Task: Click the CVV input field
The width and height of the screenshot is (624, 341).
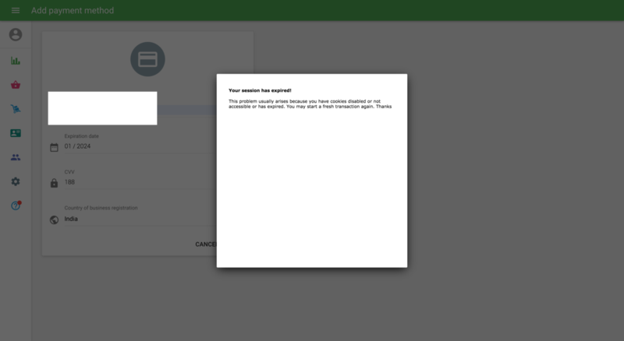Action: click(x=133, y=182)
